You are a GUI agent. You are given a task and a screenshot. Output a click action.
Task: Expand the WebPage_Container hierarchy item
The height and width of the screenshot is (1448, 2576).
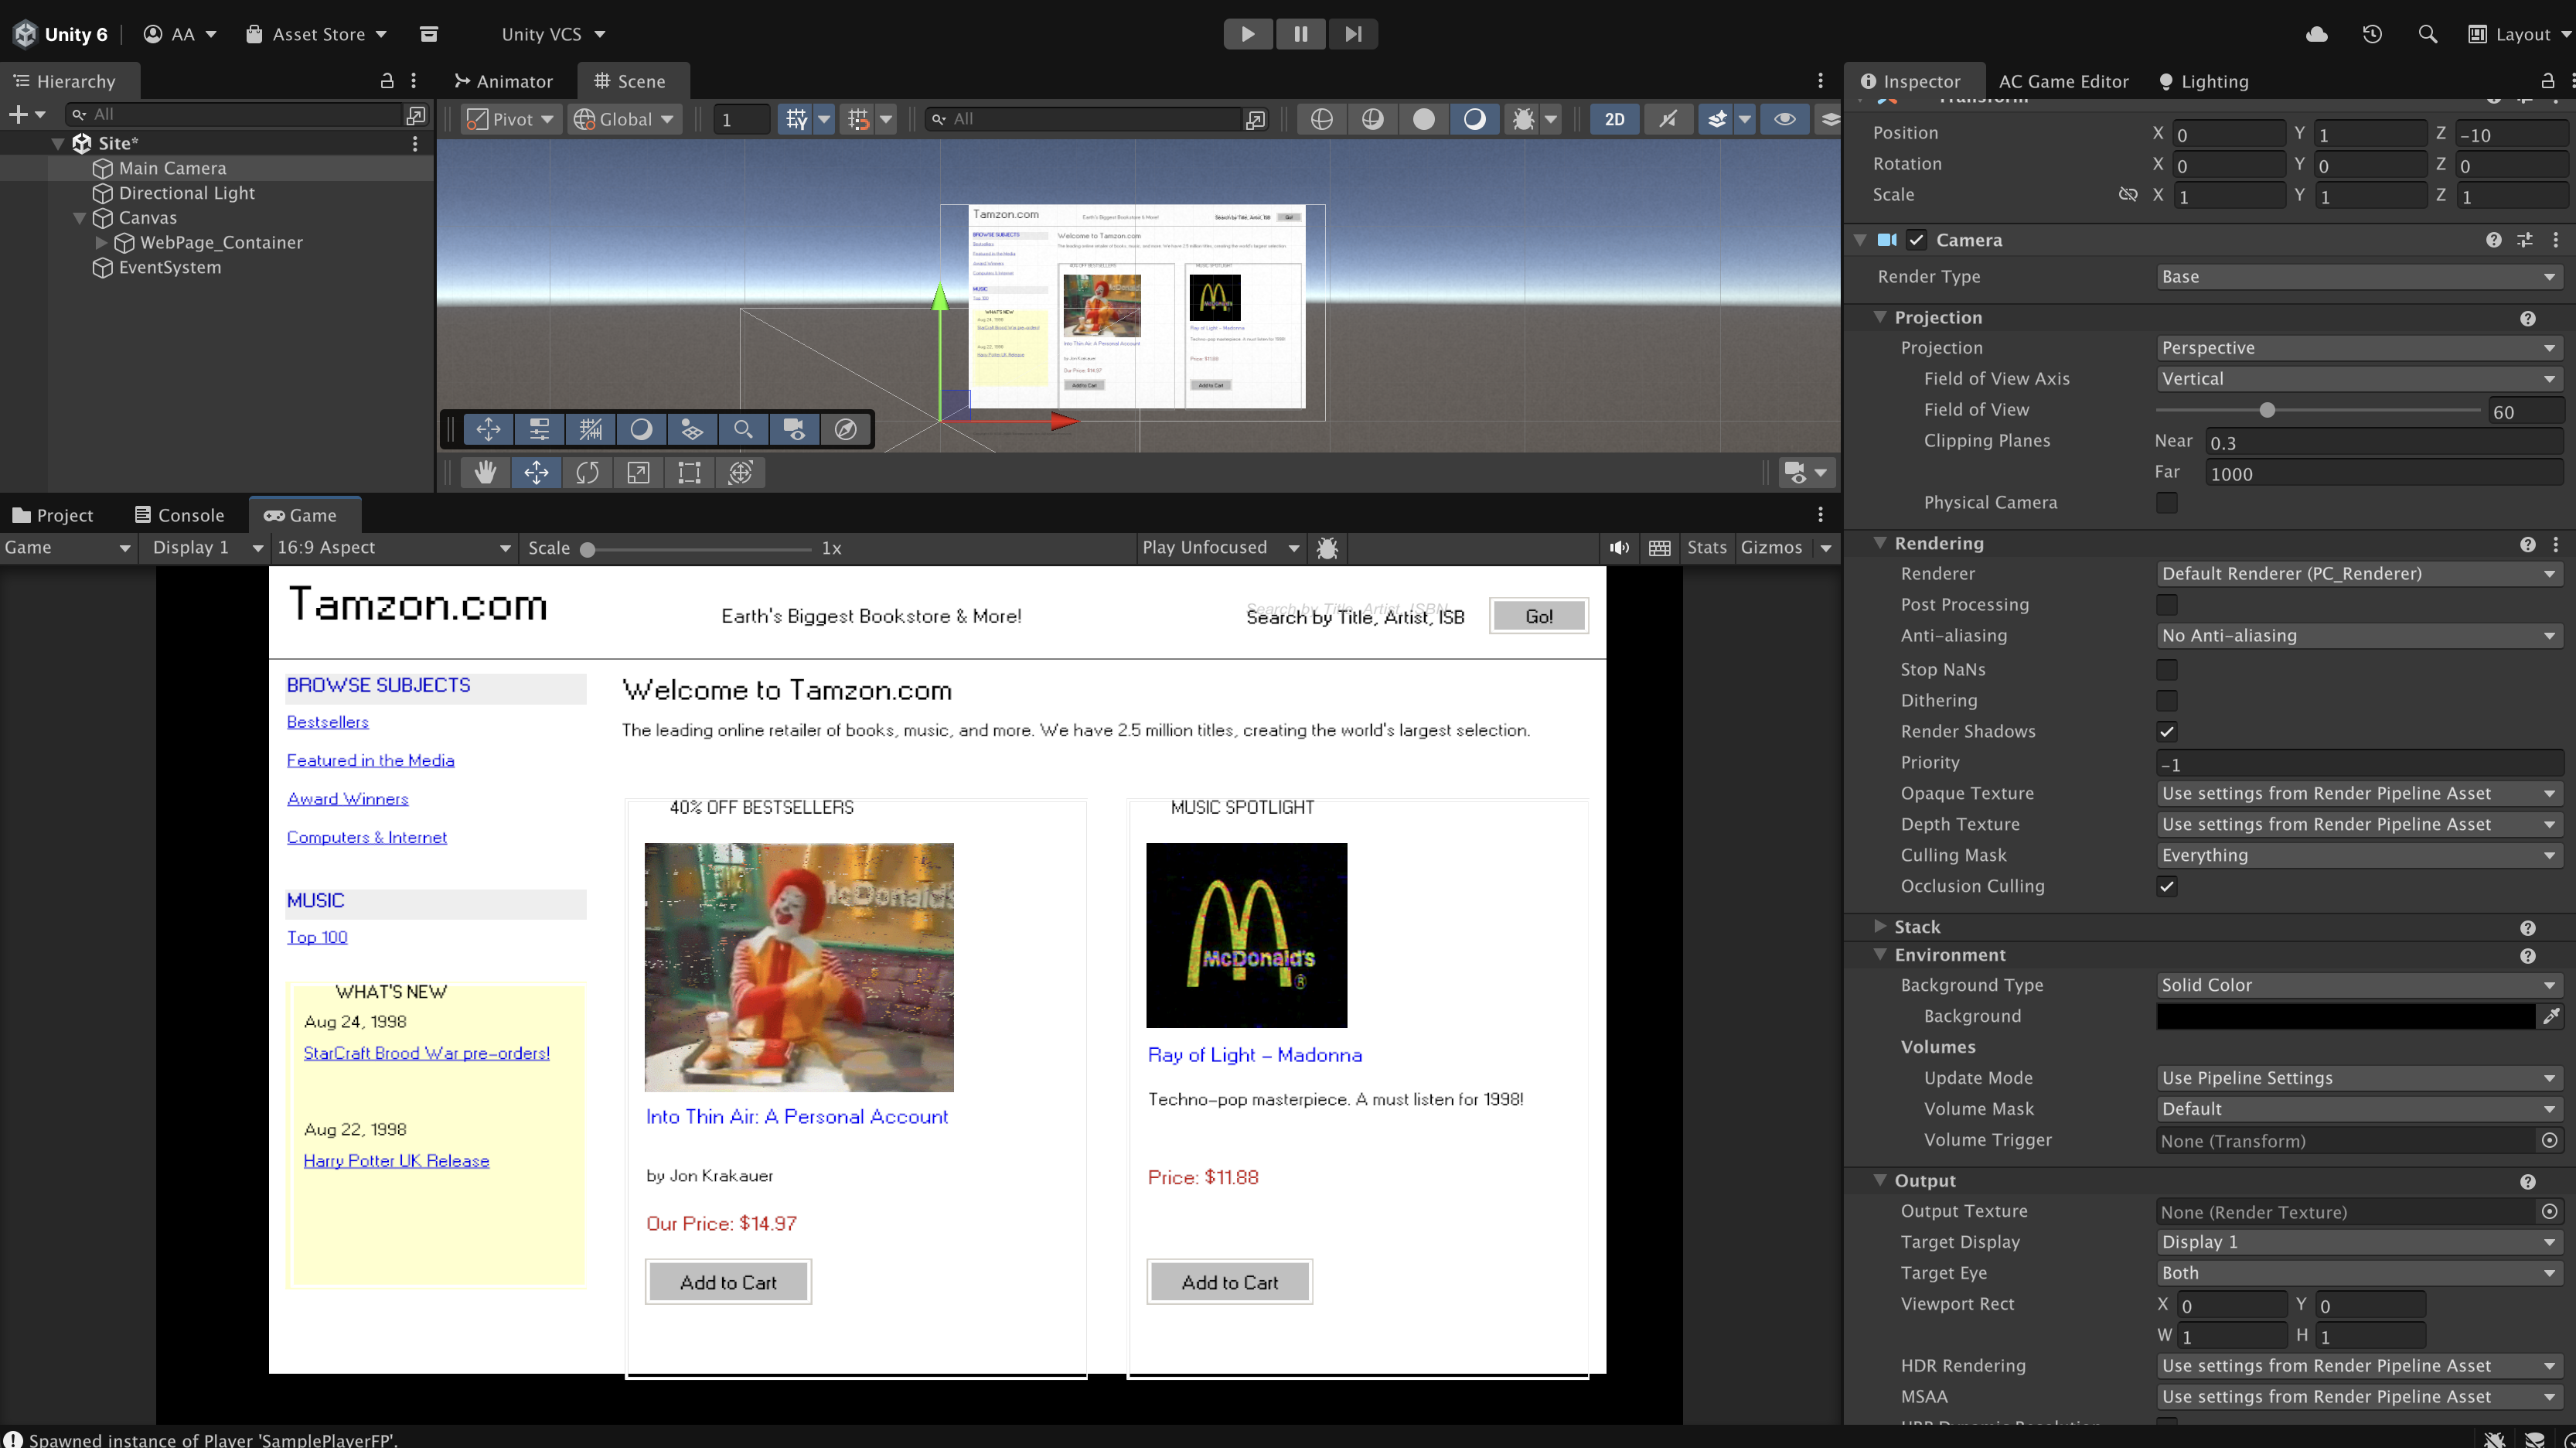point(101,242)
